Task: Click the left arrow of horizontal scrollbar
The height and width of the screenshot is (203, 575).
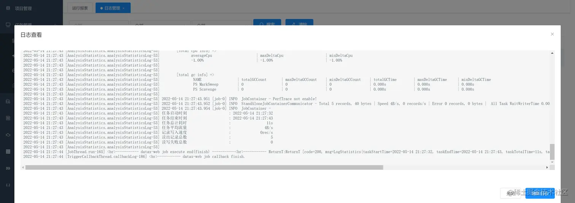Action: [23, 167]
